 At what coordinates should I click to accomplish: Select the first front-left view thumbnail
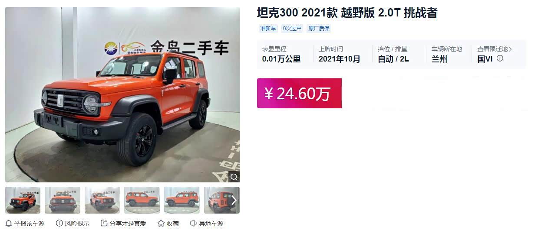point(23,200)
